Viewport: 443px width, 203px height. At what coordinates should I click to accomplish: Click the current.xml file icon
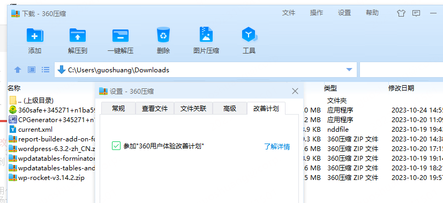pyautogui.click(x=13, y=129)
